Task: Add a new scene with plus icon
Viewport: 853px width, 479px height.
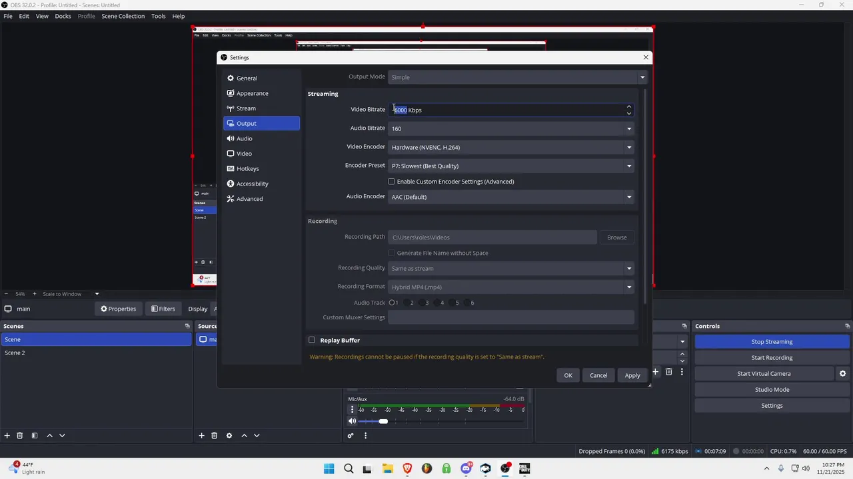Action: pyautogui.click(x=7, y=436)
